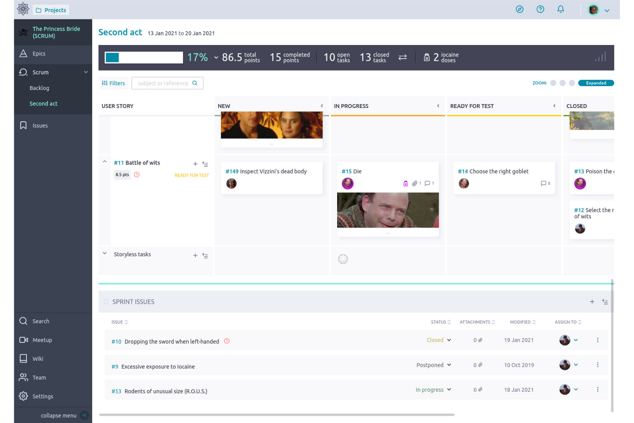
Task: Open options menu for issue #9
Action: coord(597,365)
